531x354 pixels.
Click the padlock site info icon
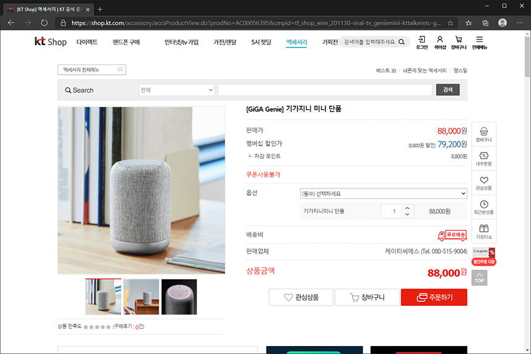[64, 23]
